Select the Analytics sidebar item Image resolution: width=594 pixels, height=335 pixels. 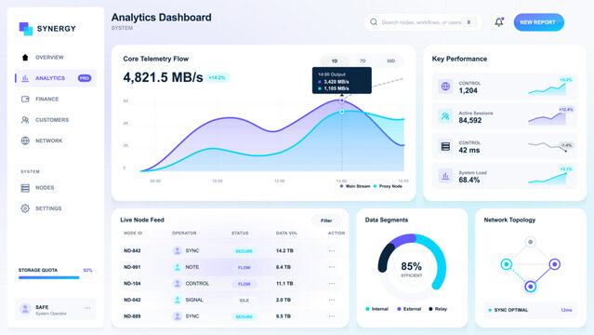tap(56, 78)
